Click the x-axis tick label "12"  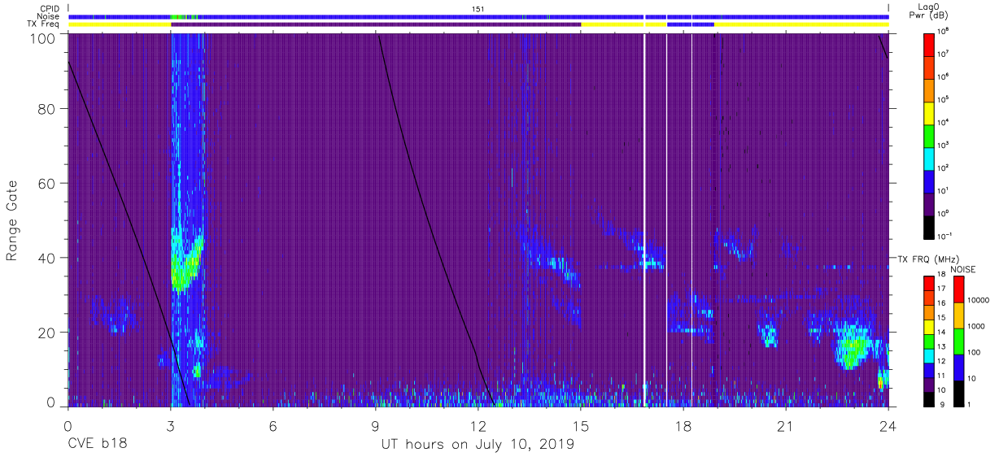[478, 426]
